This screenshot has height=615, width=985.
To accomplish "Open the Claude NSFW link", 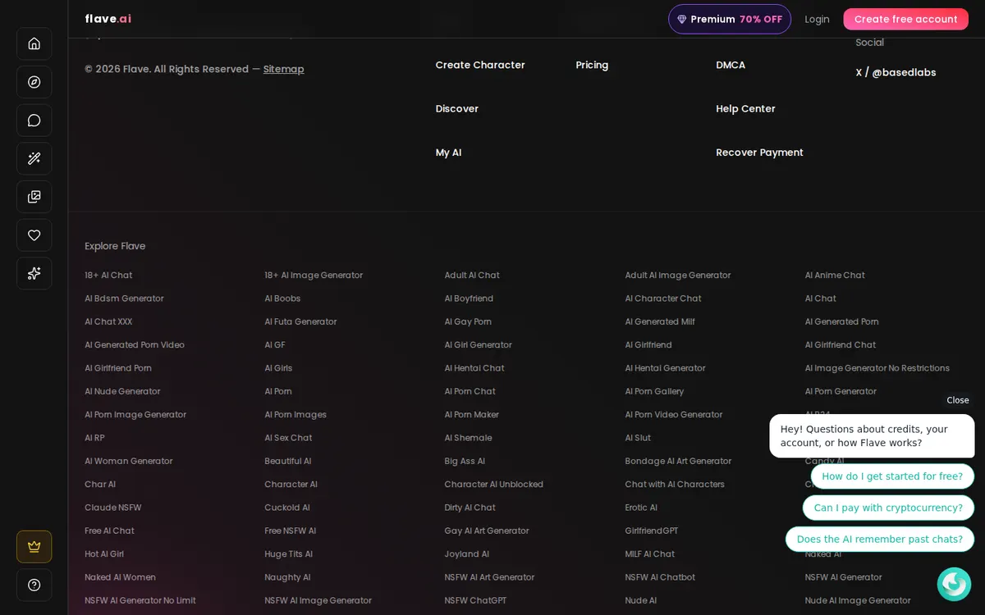I will point(113,508).
